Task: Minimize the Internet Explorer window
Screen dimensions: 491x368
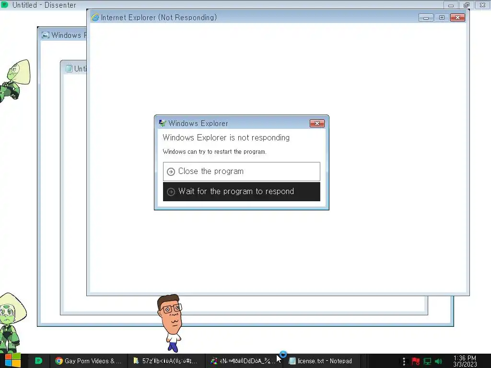Action: click(x=426, y=18)
